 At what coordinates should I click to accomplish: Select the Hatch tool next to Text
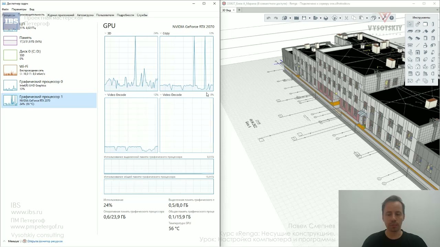425,81
